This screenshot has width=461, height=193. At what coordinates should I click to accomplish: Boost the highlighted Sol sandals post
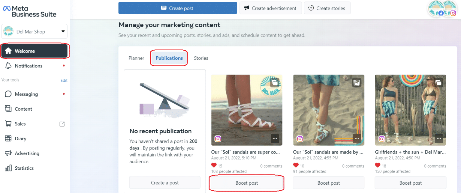(x=246, y=183)
